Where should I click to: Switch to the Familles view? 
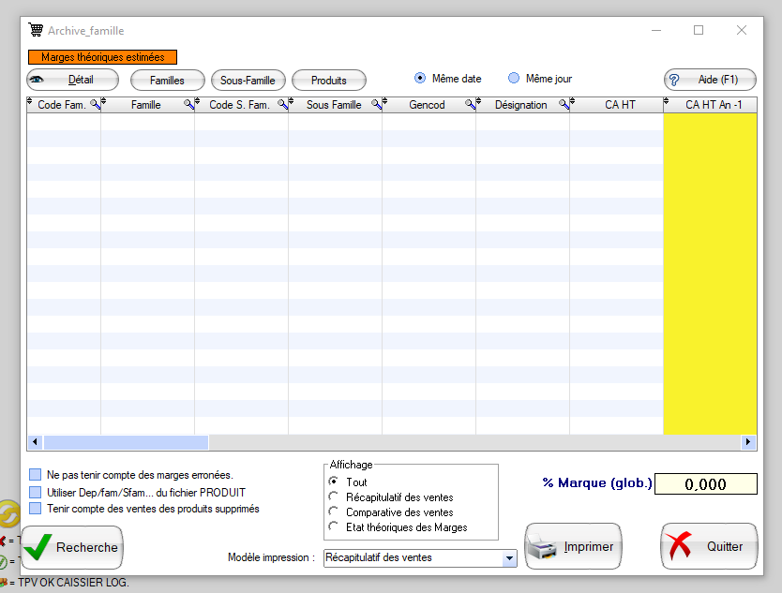click(x=167, y=81)
